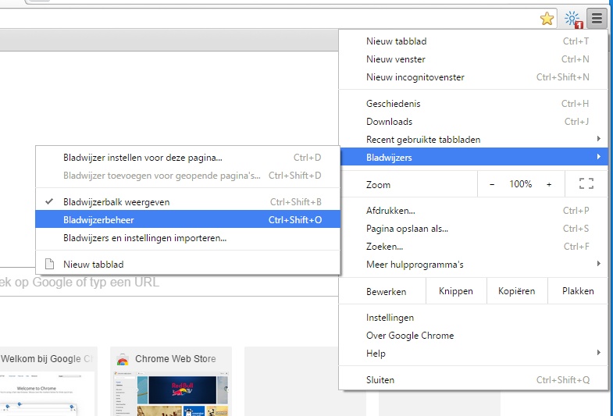The width and height of the screenshot is (613, 416).
Task: Click the 100% zoom value
Action: (x=520, y=184)
